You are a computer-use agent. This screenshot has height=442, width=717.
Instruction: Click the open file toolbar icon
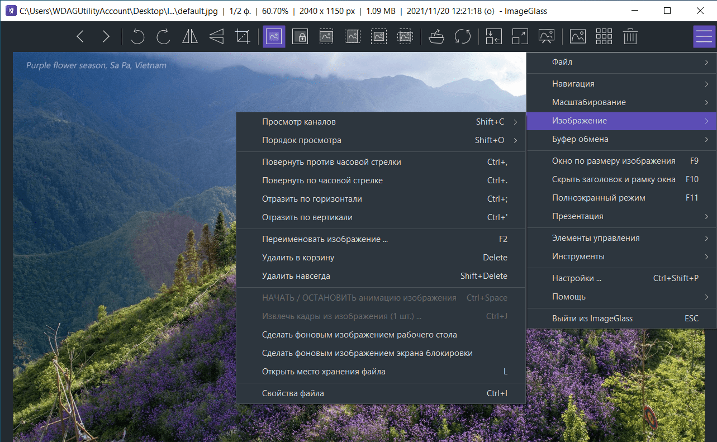(436, 37)
